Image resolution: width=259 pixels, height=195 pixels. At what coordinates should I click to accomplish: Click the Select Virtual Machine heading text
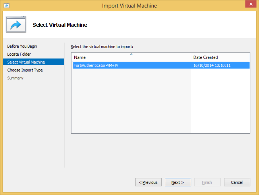60,25
